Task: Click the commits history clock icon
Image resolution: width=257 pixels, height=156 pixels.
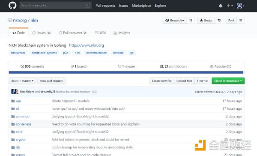Action: 22,66
